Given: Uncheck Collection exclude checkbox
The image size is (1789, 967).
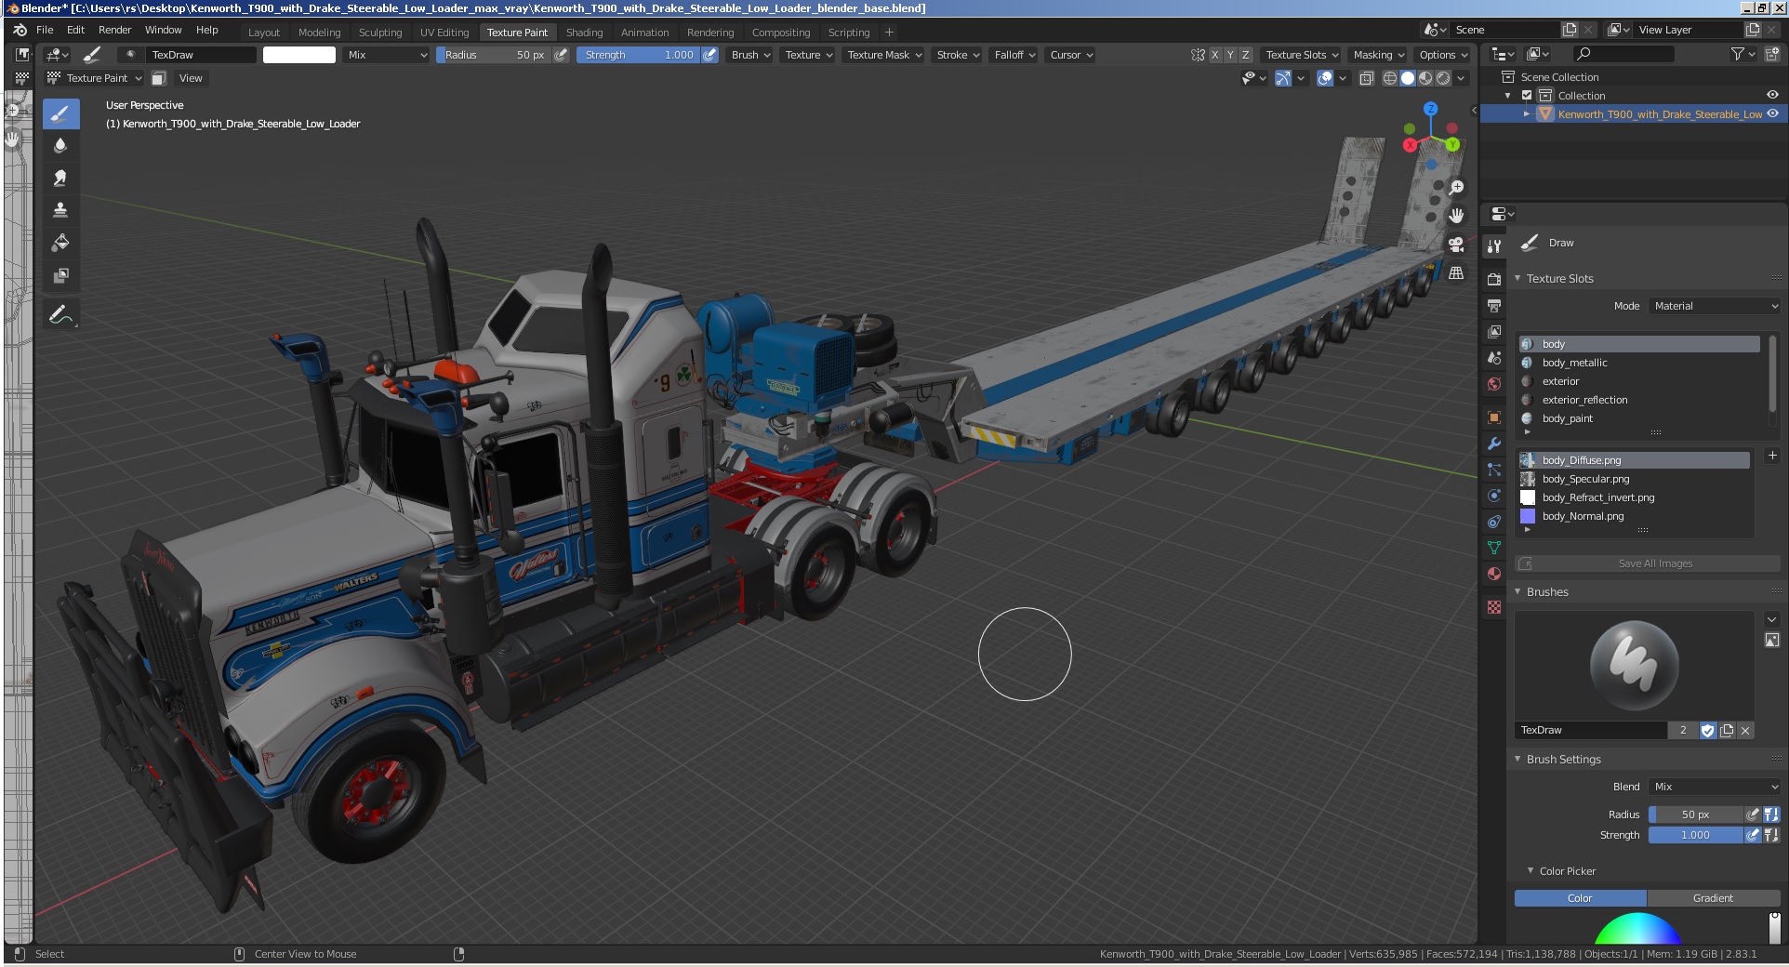Looking at the screenshot, I should (1527, 95).
